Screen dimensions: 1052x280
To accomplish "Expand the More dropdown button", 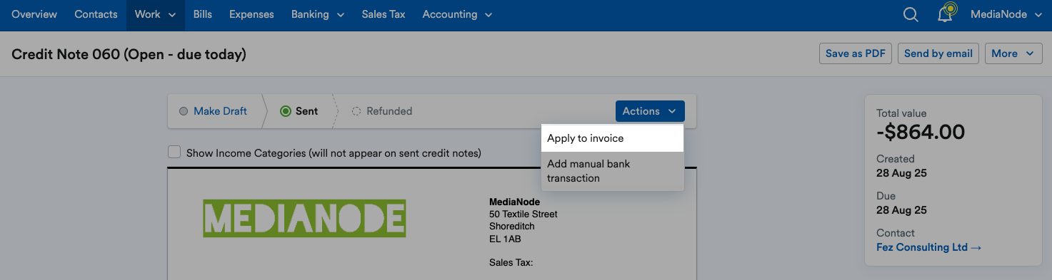I will [1013, 53].
